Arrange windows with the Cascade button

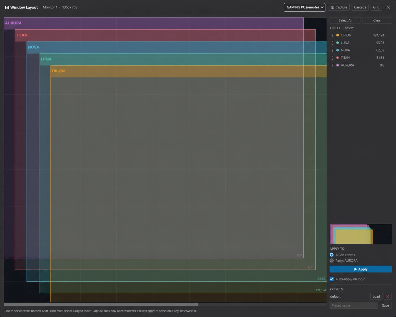click(360, 7)
